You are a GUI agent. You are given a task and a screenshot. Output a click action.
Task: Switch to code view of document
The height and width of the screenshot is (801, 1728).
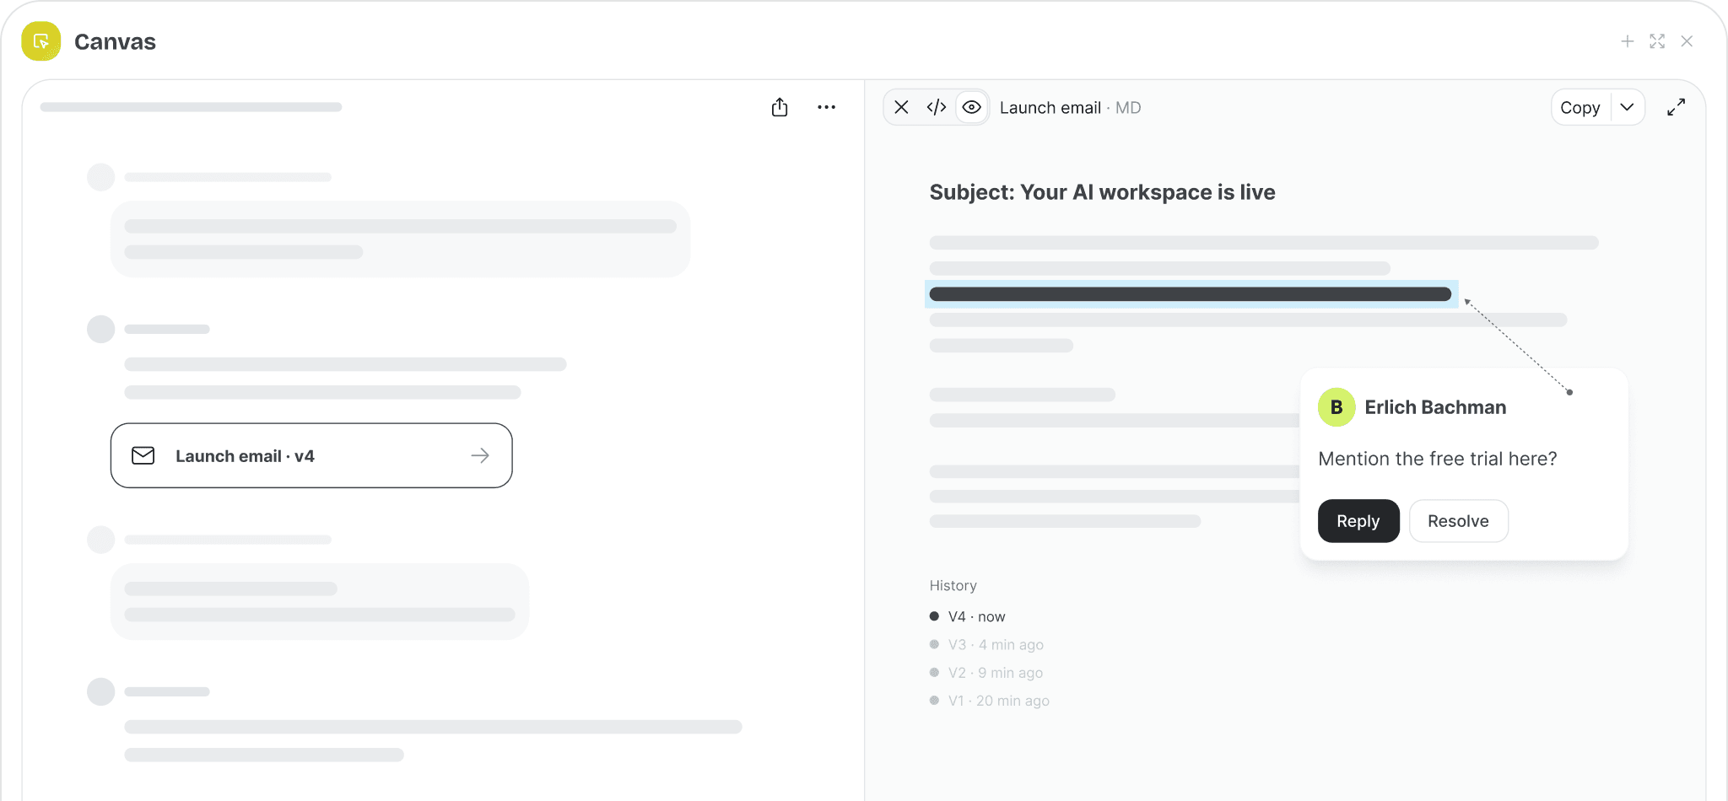point(937,107)
